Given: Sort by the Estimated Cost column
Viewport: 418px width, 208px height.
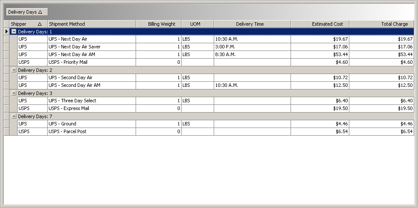Looking at the screenshot, I should 319,24.
